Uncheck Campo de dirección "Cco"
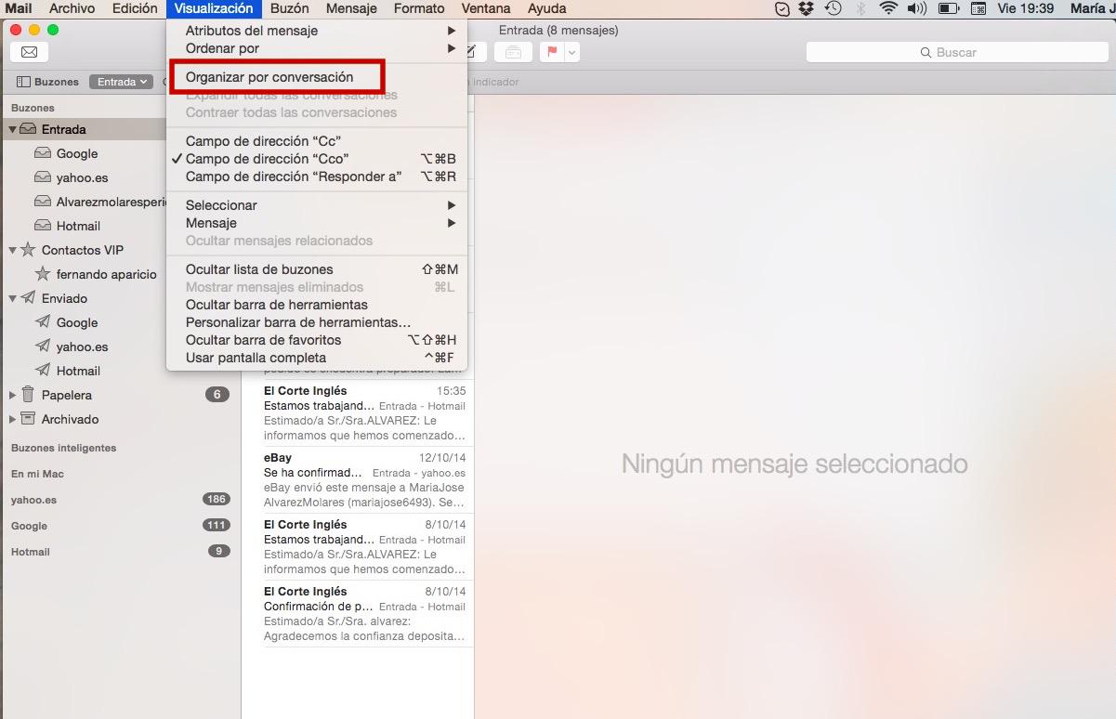Viewport: 1116px width, 719px height. (267, 159)
